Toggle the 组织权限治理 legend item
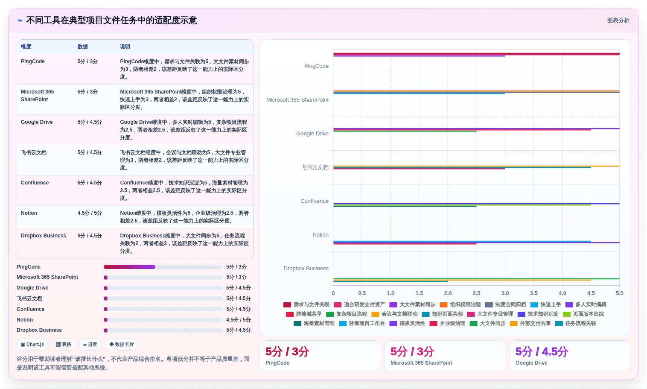This screenshot has height=389, width=647. (460, 304)
